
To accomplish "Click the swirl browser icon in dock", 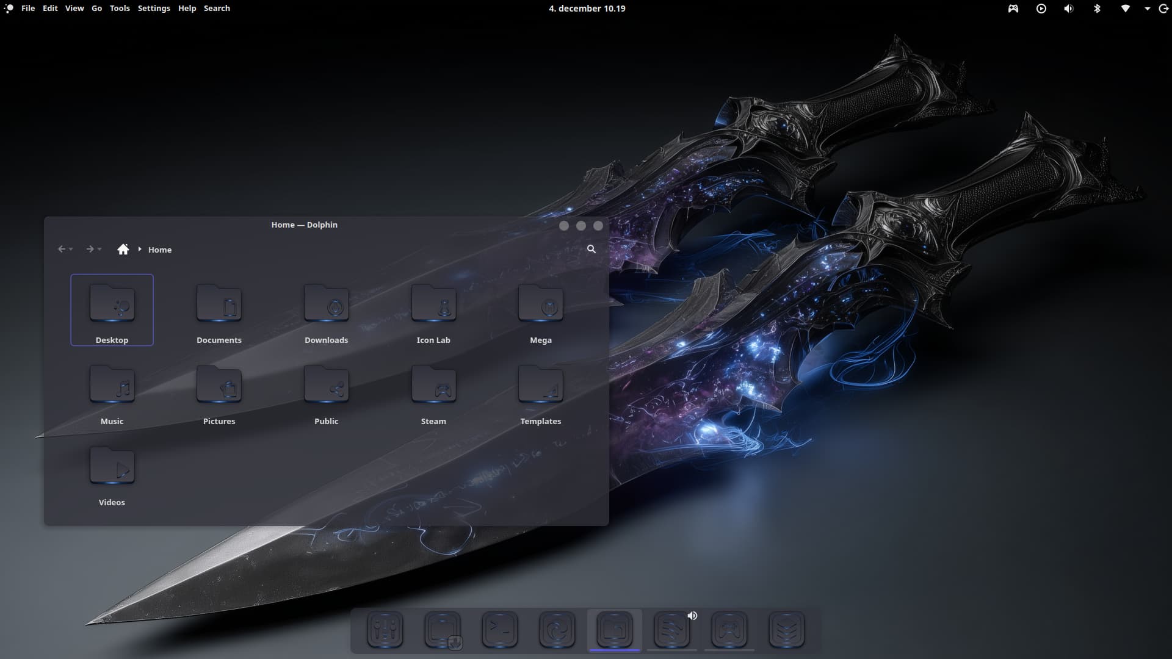I will click(x=557, y=630).
